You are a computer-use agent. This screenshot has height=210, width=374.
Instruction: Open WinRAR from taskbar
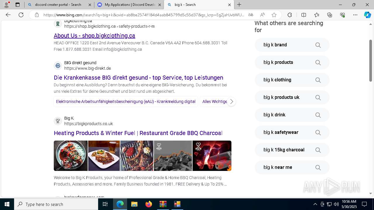(x=163, y=204)
